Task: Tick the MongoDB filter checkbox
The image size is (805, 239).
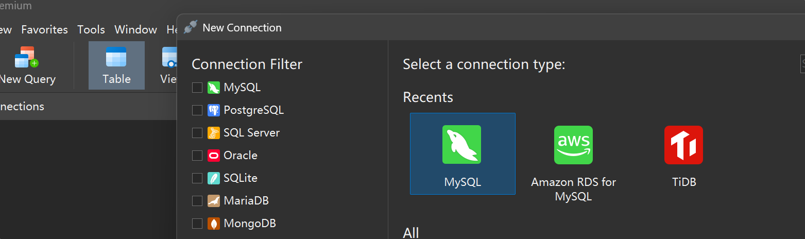Action: pyautogui.click(x=197, y=224)
